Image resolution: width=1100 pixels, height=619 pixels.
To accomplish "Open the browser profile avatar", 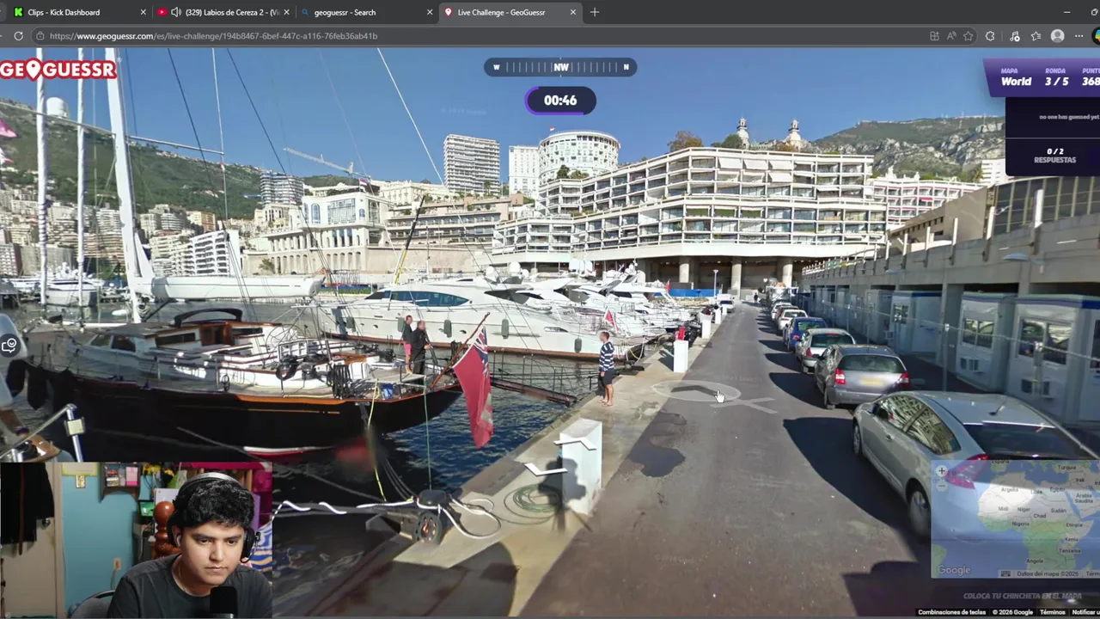I will click(1058, 36).
